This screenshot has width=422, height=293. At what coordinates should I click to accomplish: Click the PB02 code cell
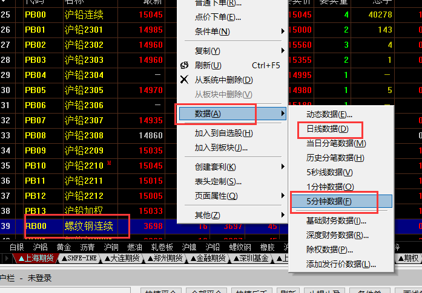pos(35,45)
